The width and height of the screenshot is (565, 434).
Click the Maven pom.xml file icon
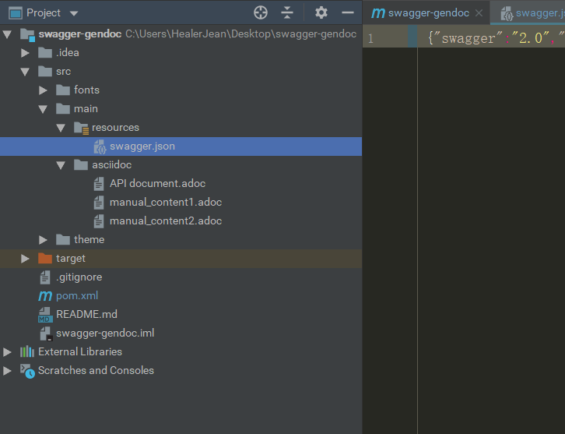(45, 296)
